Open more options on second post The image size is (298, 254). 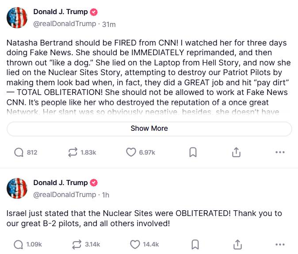280,244
